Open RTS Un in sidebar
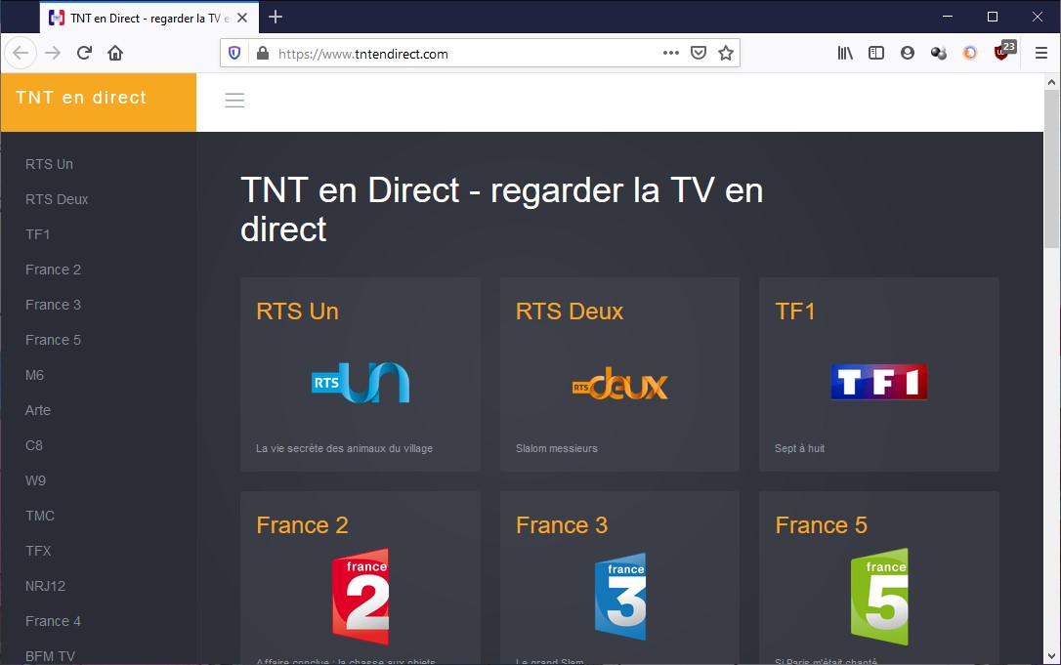The height and width of the screenshot is (665, 1061). (x=49, y=164)
